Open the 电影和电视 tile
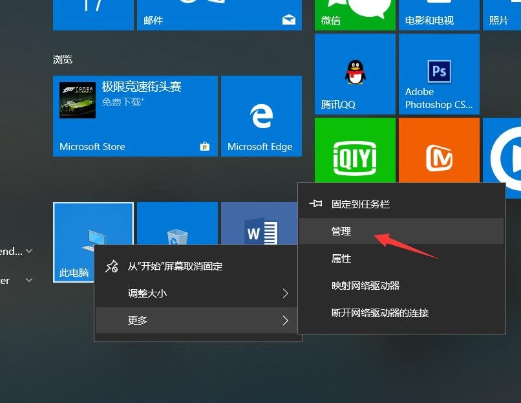The width and height of the screenshot is (521, 403). pyautogui.click(x=439, y=14)
